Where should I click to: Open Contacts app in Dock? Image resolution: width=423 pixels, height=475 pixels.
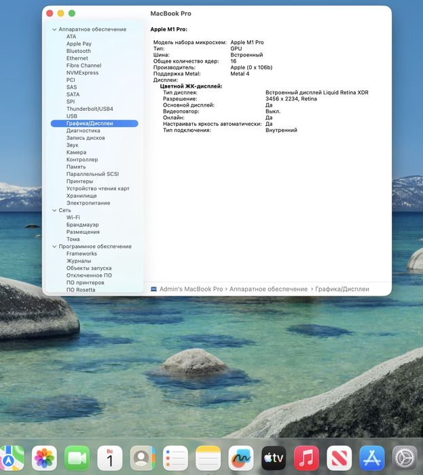click(143, 458)
